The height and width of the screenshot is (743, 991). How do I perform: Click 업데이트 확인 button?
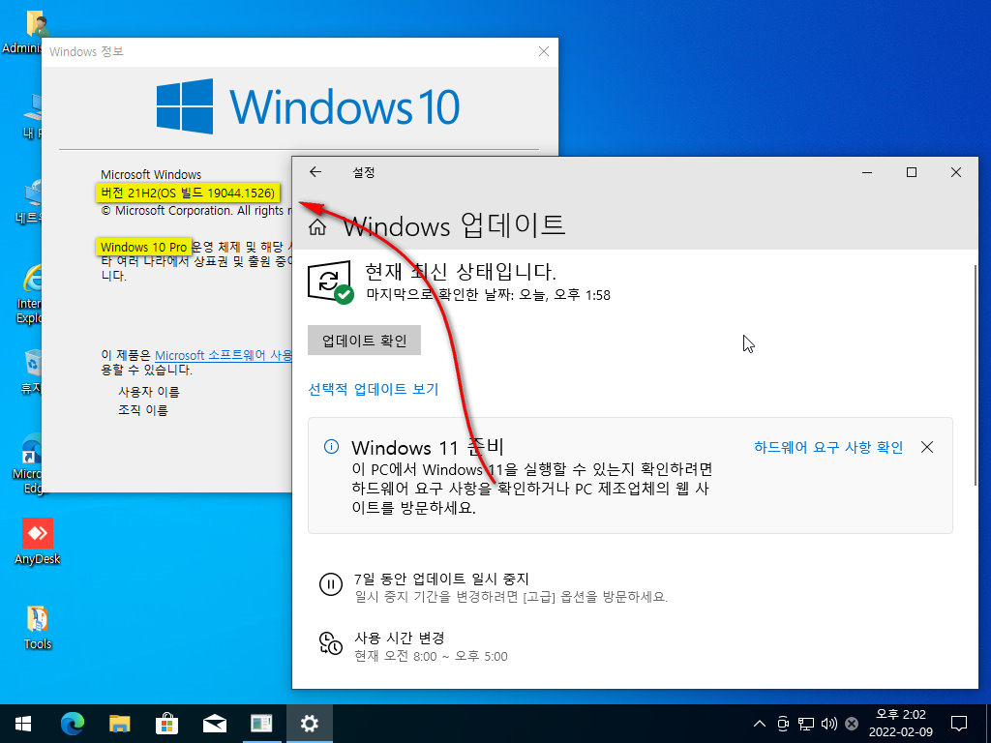click(364, 341)
